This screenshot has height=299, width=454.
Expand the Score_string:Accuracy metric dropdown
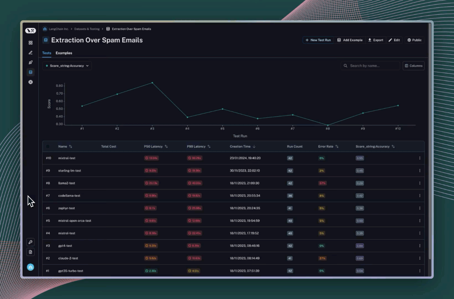pyautogui.click(x=67, y=66)
